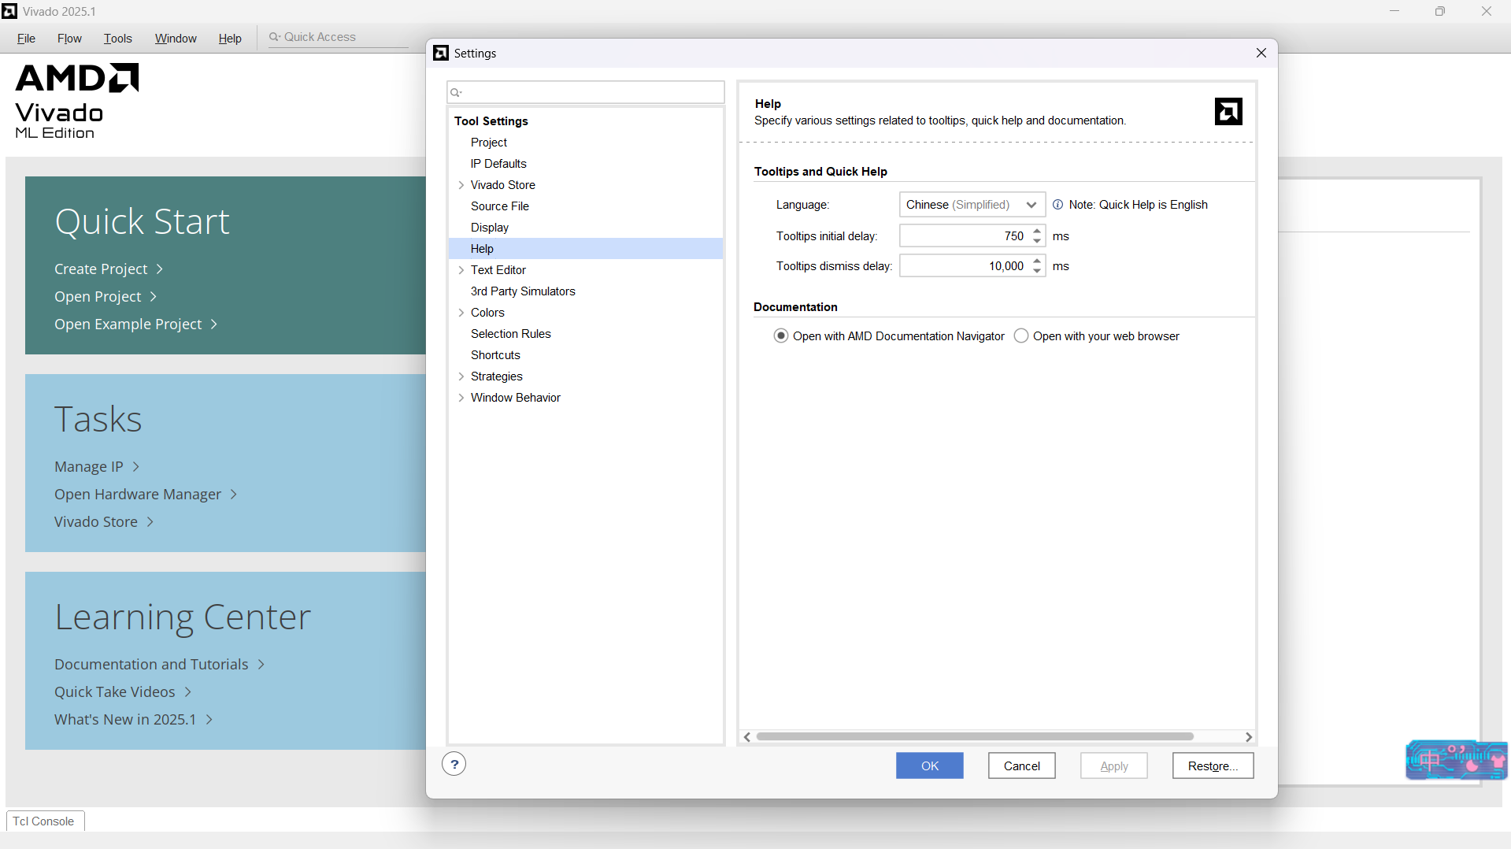This screenshot has width=1511, height=849.
Task: Restore down the Vivado window
Action: pos(1440,11)
